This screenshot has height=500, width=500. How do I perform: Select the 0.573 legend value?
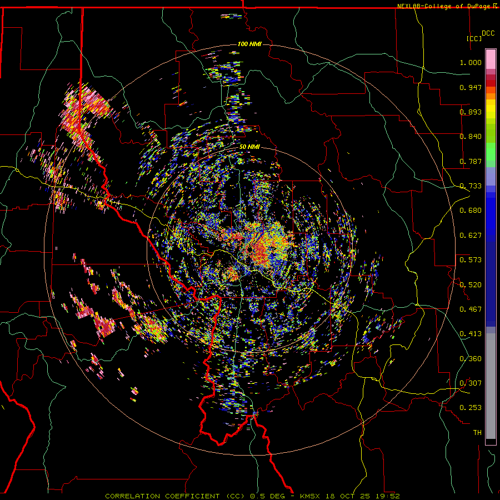pos(471,260)
